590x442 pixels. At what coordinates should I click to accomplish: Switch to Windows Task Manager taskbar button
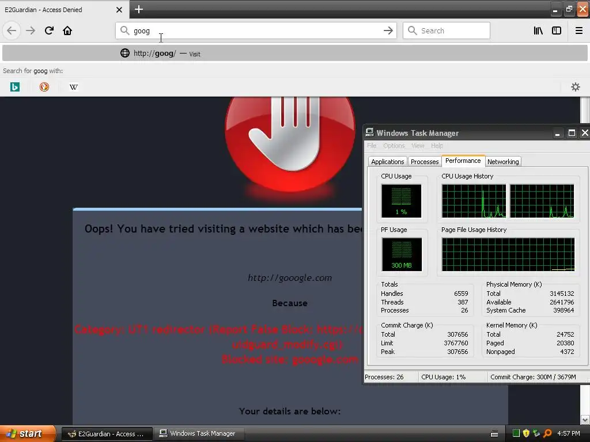pos(199,434)
